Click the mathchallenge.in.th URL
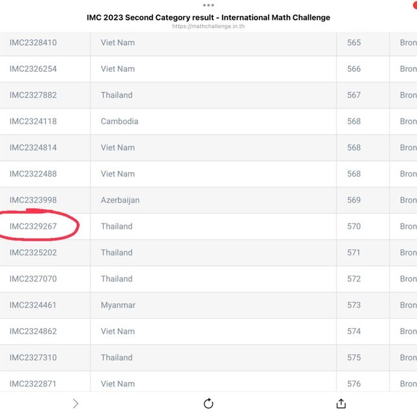This screenshot has height=417, width=417. coord(208,26)
